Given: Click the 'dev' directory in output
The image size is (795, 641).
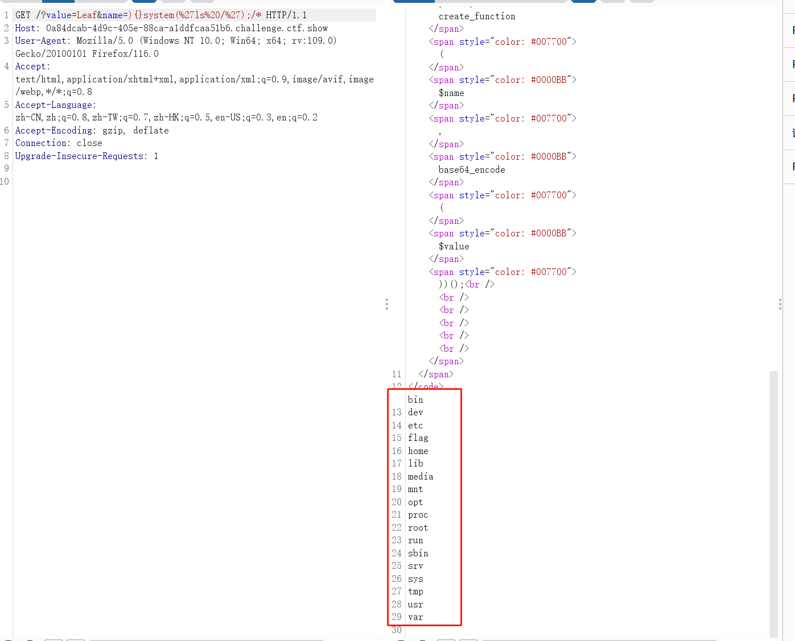Looking at the screenshot, I should click(415, 413).
